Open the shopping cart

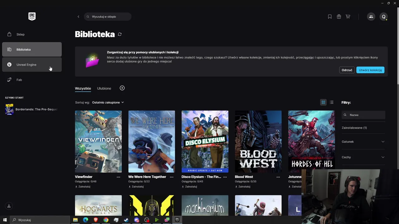point(348,16)
